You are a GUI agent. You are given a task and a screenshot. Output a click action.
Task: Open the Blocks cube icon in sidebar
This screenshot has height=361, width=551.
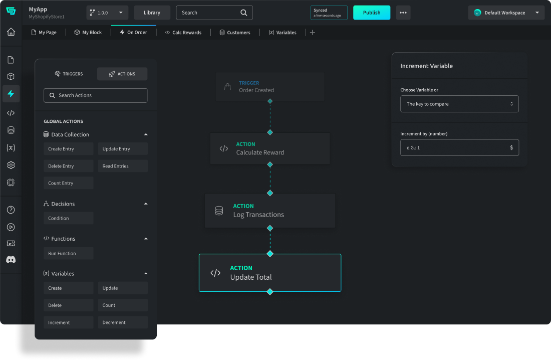11,76
